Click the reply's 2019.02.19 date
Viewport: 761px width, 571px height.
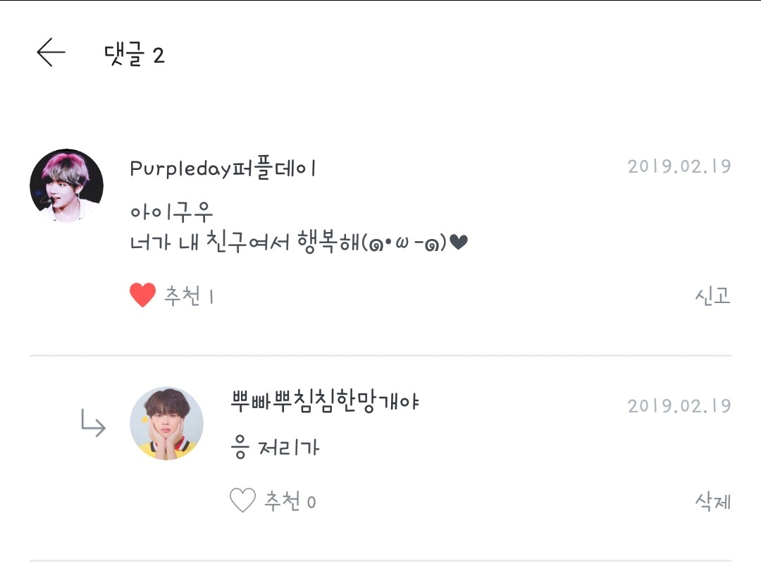coord(679,407)
